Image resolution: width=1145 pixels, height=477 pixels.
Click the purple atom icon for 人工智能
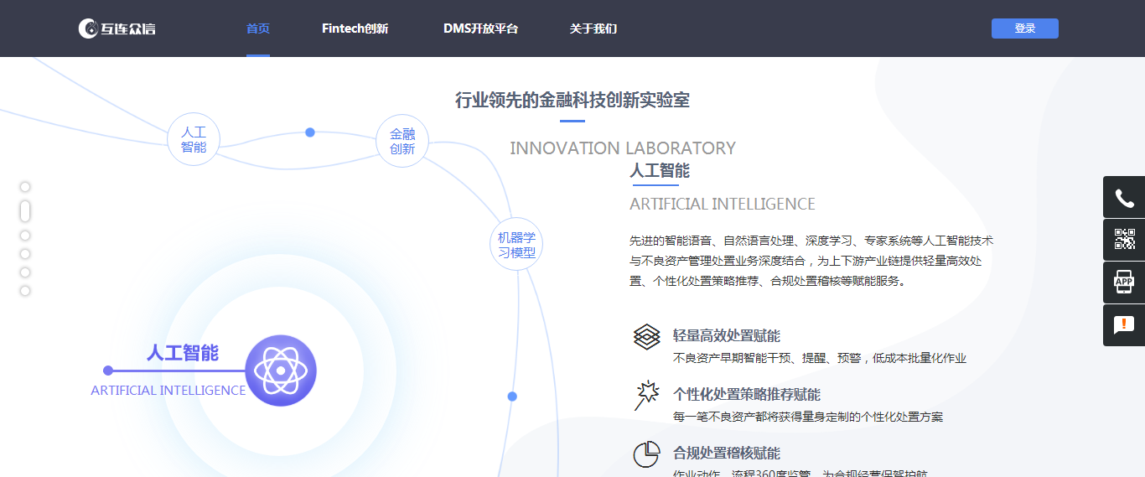tap(281, 371)
